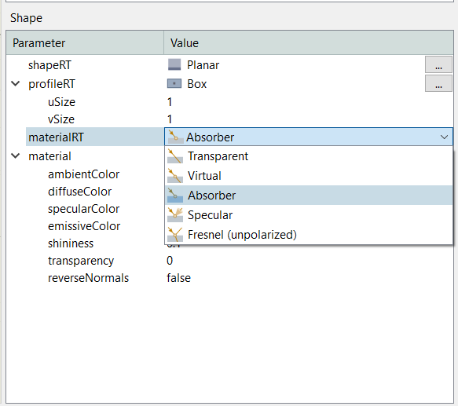Pick Absorber in the dropdown list
Viewport: 458px width, 406px height.
[x=309, y=196]
